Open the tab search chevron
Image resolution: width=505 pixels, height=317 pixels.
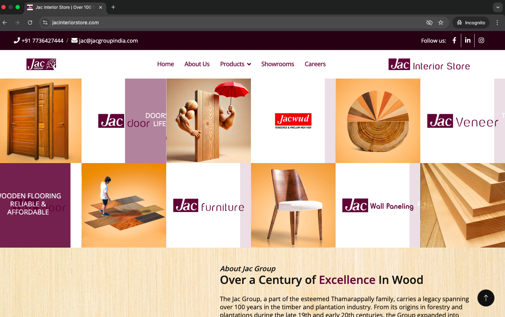[x=498, y=7]
